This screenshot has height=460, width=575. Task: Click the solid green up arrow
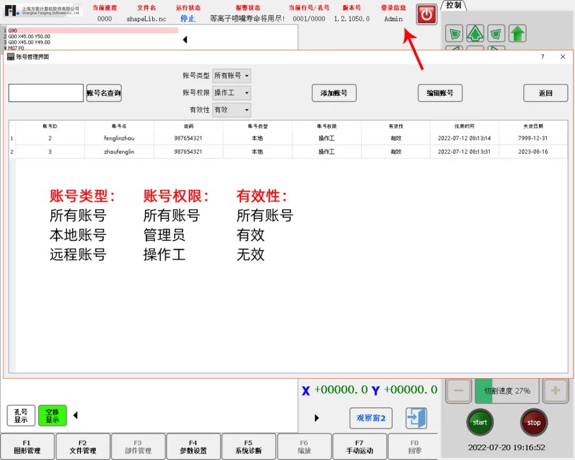point(517,34)
